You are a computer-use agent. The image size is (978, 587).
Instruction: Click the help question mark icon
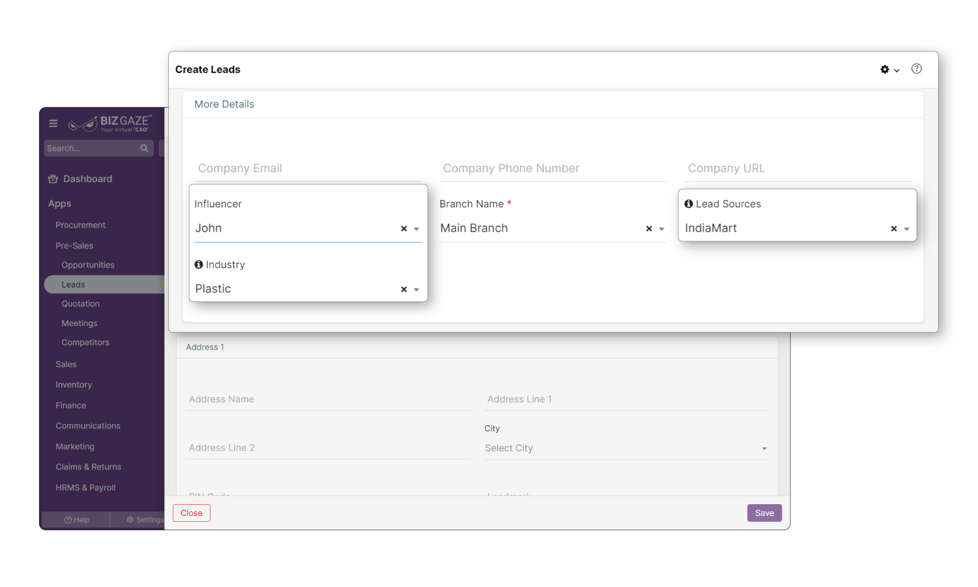917,68
